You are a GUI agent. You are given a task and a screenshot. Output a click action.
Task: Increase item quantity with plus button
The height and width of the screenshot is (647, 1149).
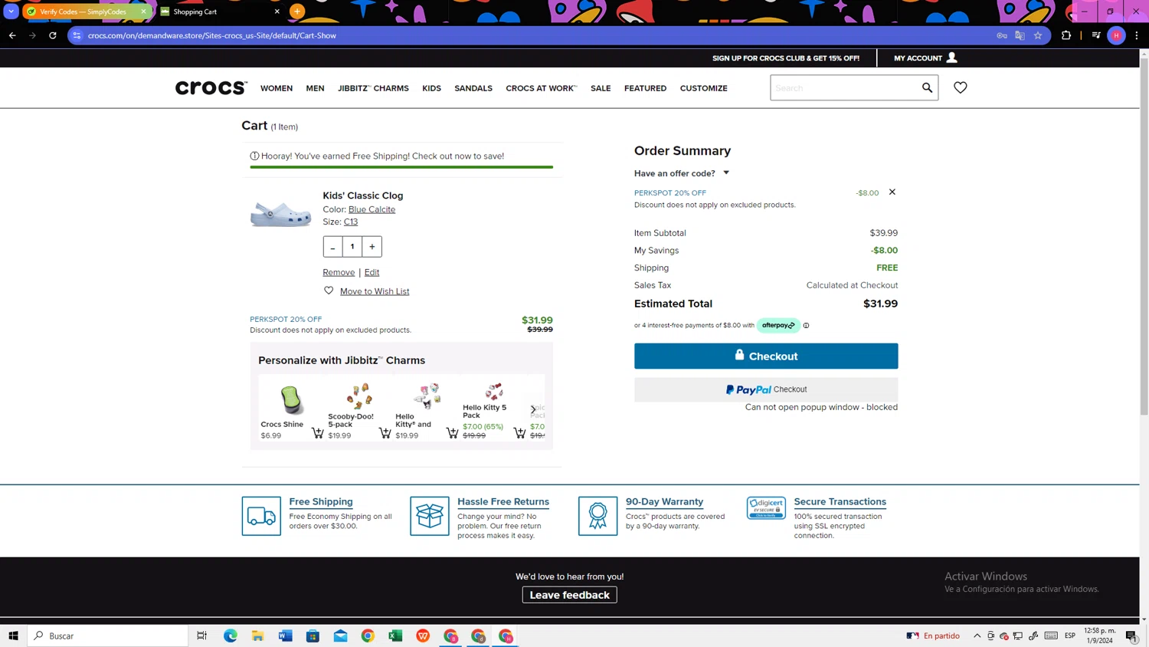click(x=372, y=247)
